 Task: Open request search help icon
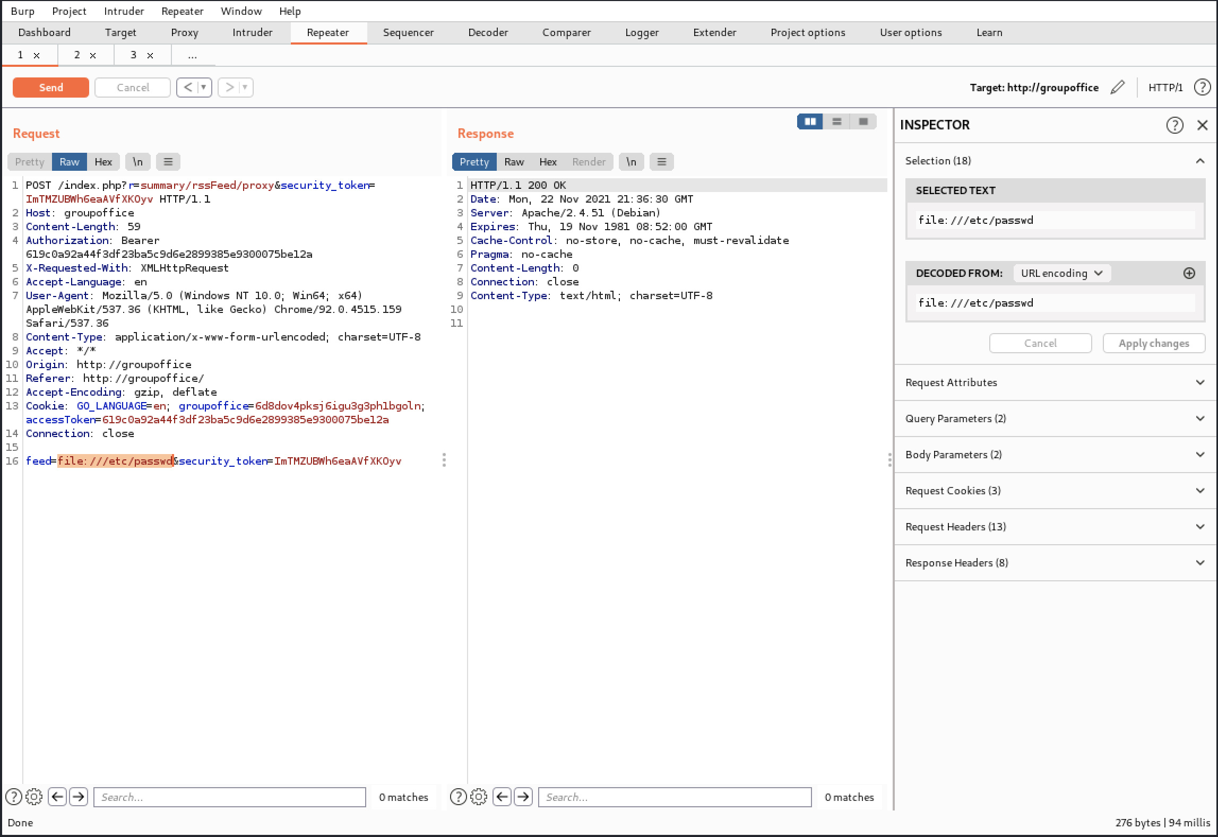(x=13, y=797)
